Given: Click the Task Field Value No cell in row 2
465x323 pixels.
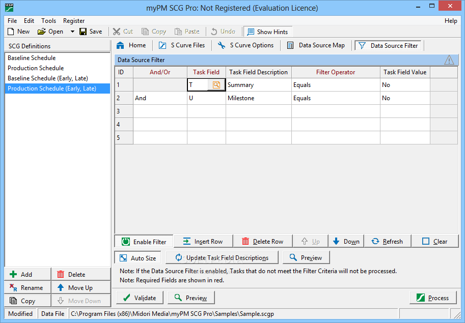Looking at the screenshot, I should pyautogui.click(x=405, y=98).
